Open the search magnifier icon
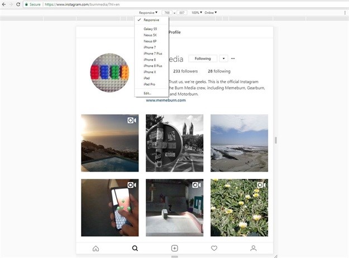Screen dimensions: 349x258 pos(135,248)
